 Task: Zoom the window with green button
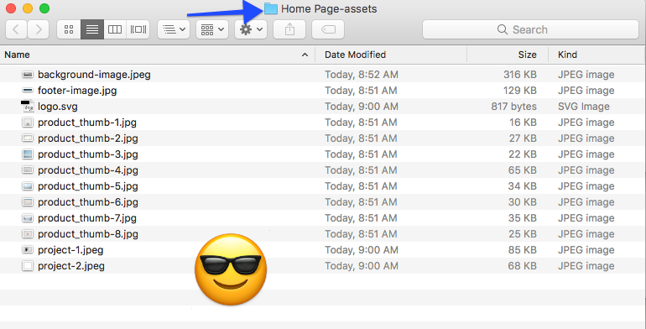pos(44,8)
